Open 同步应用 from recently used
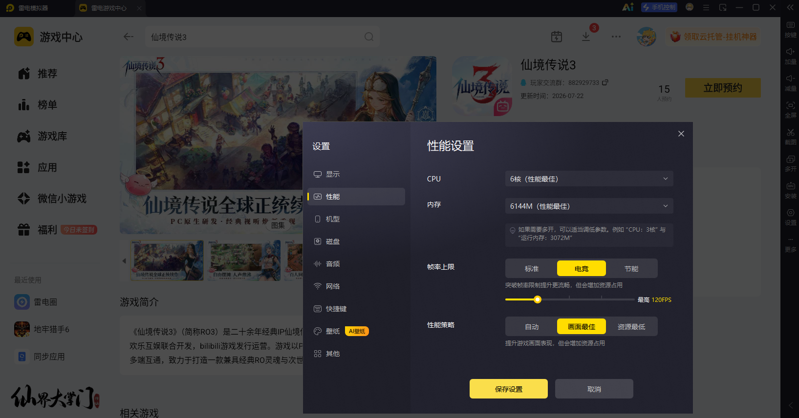 point(40,357)
